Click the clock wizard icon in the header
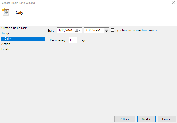This screenshot has height=123, width=177. (5, 12)
